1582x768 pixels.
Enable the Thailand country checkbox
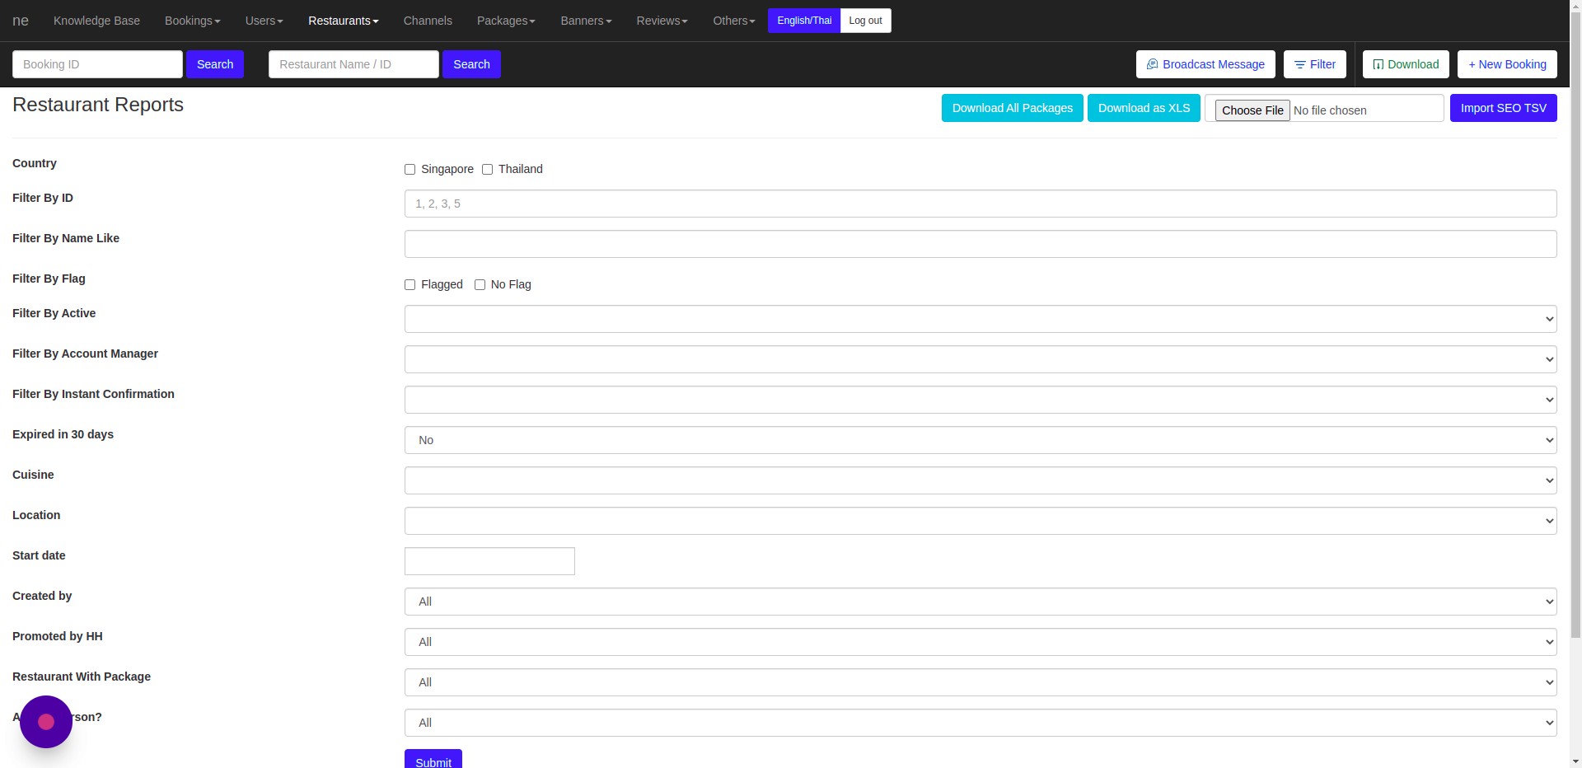pos(487,170)
